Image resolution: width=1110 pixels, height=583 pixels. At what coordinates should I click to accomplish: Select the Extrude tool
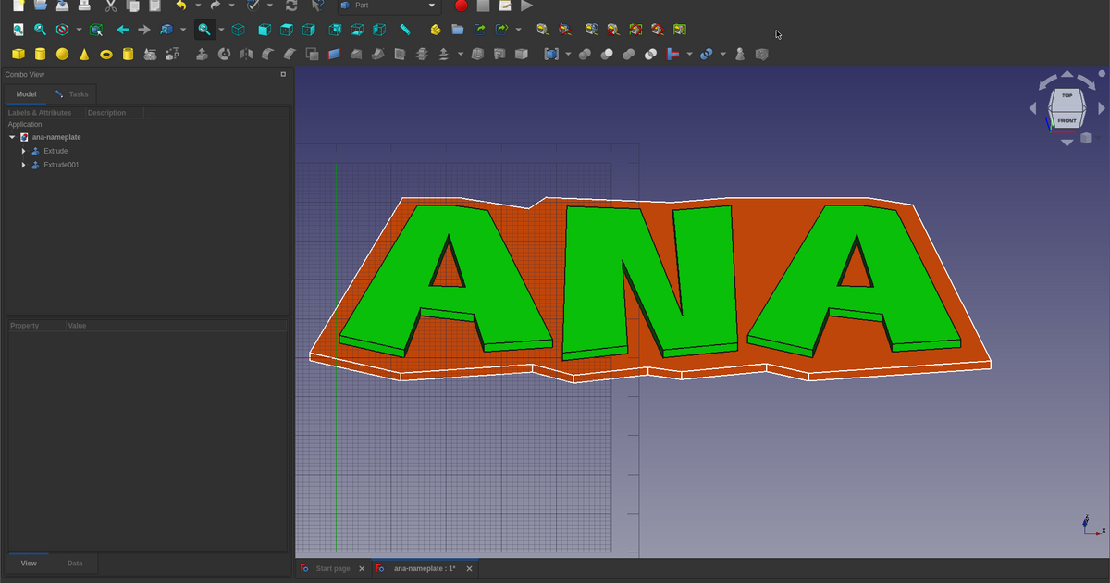(x=202, y=54)
